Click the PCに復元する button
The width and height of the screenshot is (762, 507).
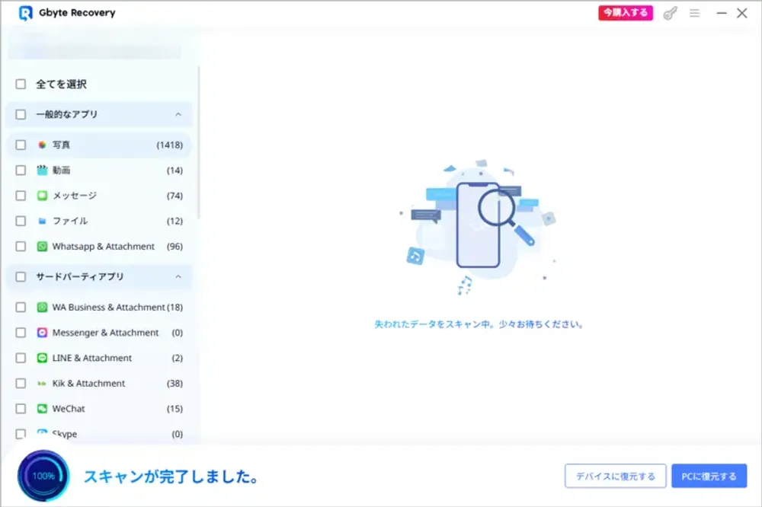[x=709, y=475]
